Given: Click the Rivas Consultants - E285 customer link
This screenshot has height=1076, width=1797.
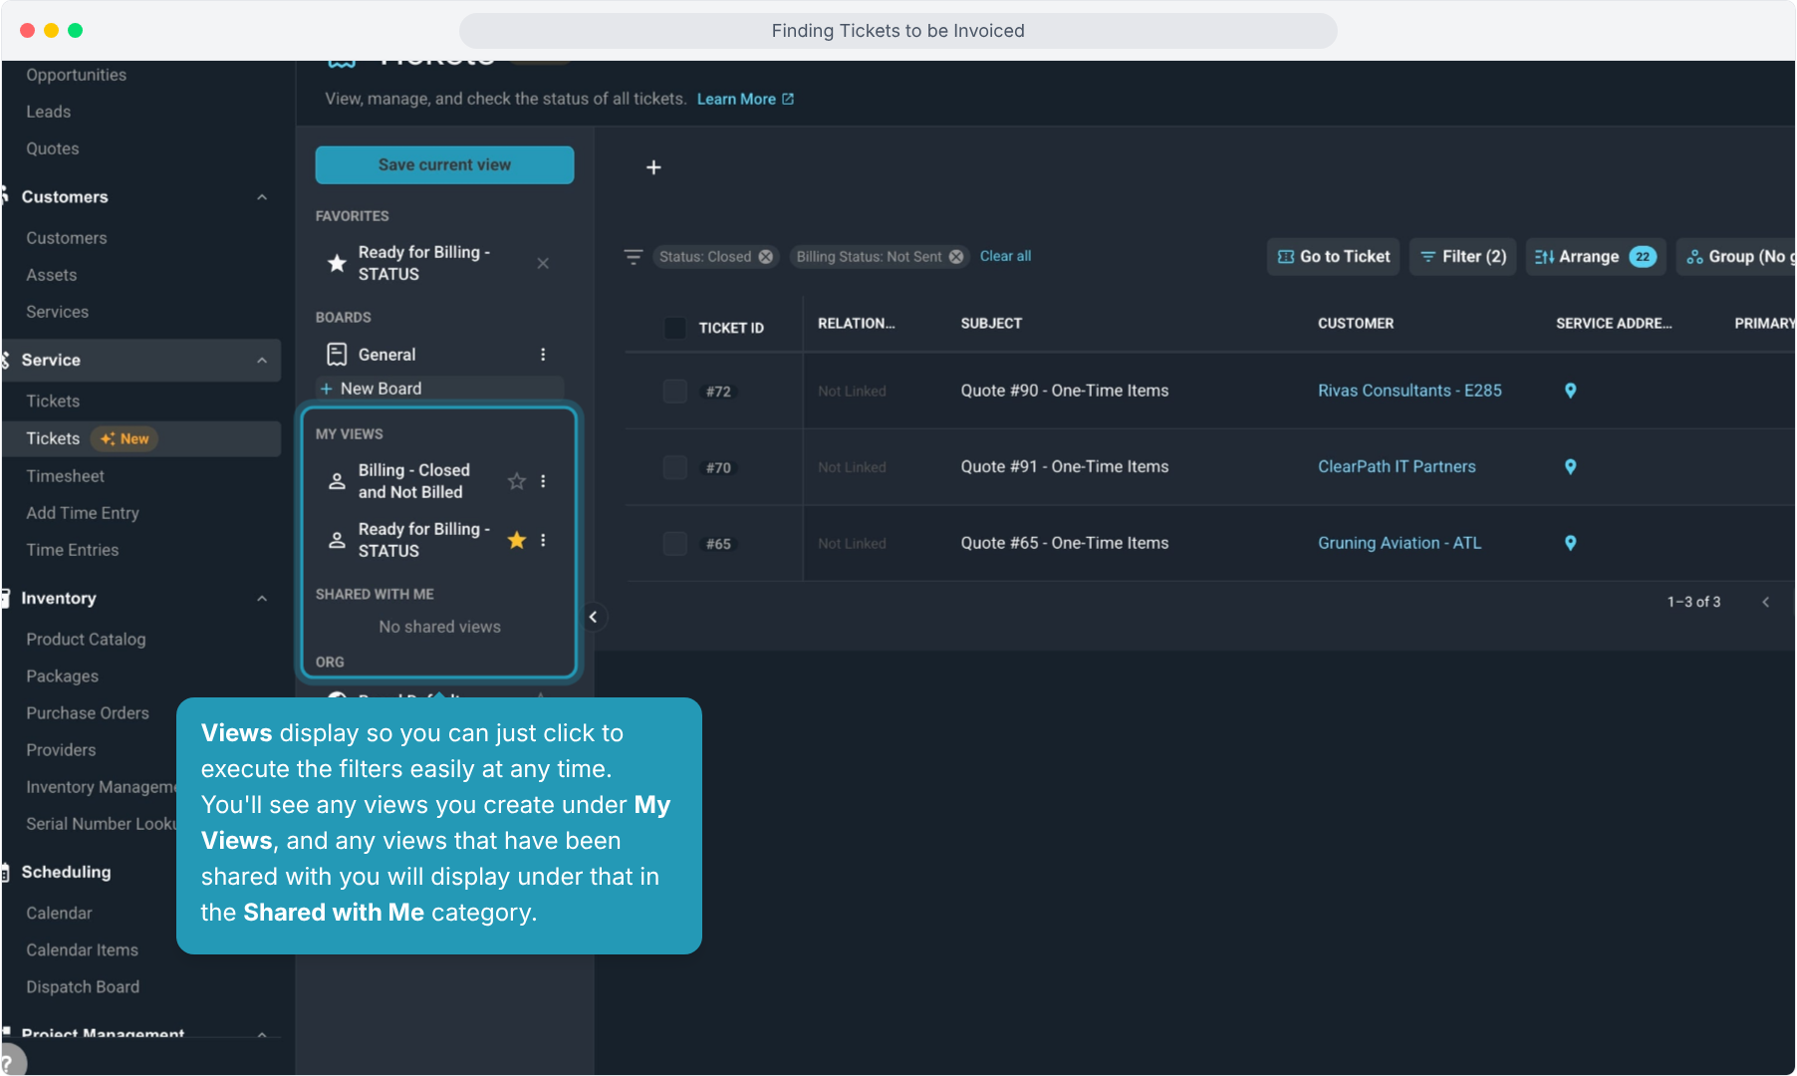Looking at the screenshot, I should click(x=1410, y=391).
